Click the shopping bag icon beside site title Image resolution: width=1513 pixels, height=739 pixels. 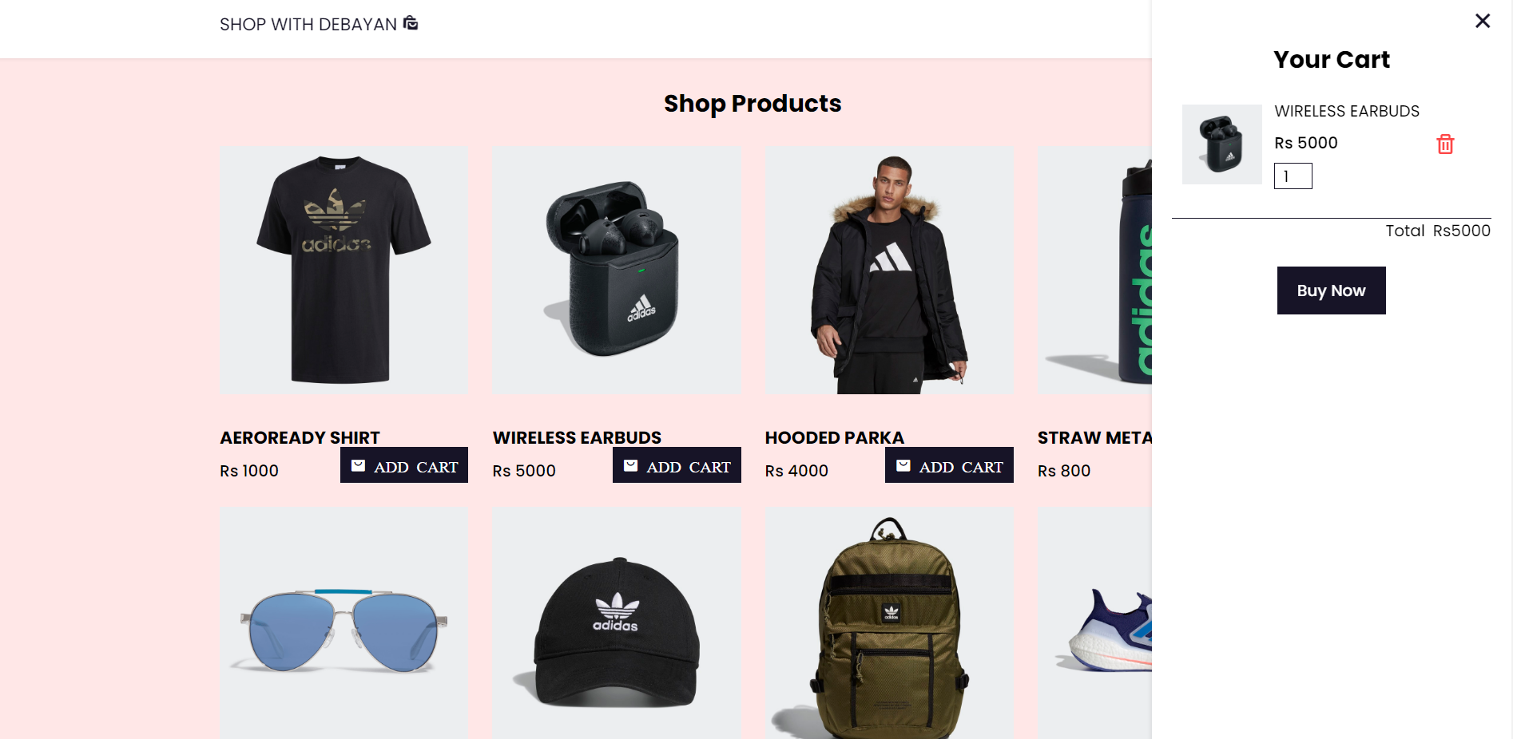point(411,23)
